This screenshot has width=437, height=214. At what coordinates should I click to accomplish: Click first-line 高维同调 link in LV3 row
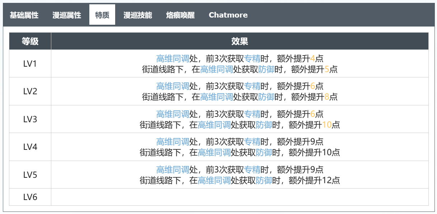click(x=173, y=114)
